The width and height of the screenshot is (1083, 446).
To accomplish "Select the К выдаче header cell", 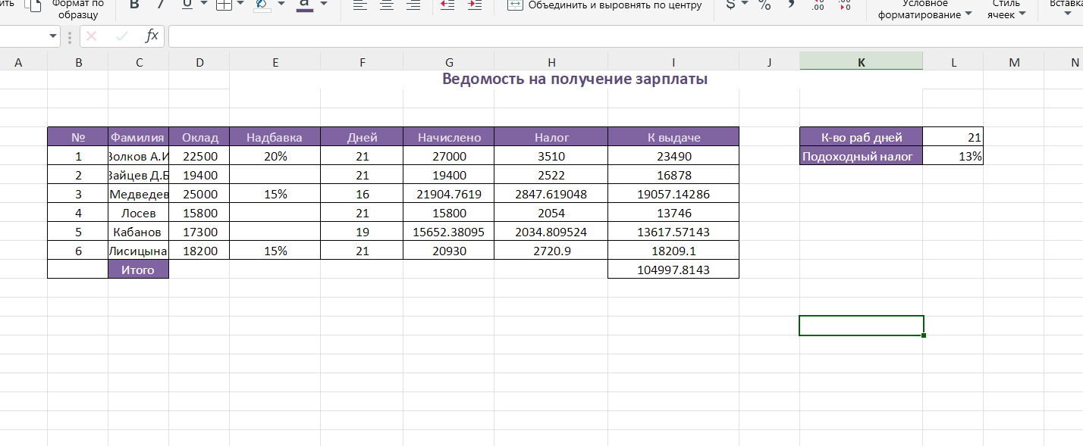I will tap(673, 137).
